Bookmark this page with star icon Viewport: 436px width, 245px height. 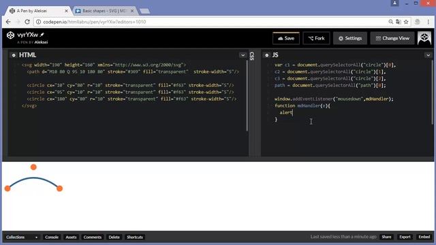pyautogui.click(x=406, y=22)
